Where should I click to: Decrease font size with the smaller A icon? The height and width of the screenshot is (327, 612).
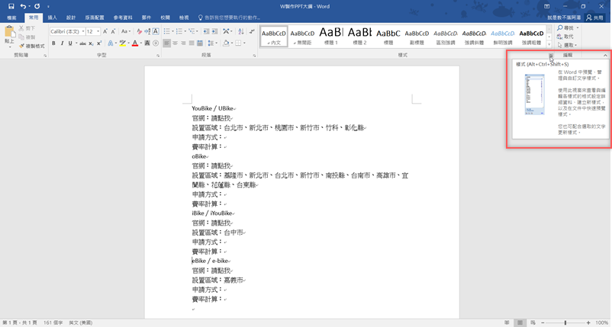(113, 31)
